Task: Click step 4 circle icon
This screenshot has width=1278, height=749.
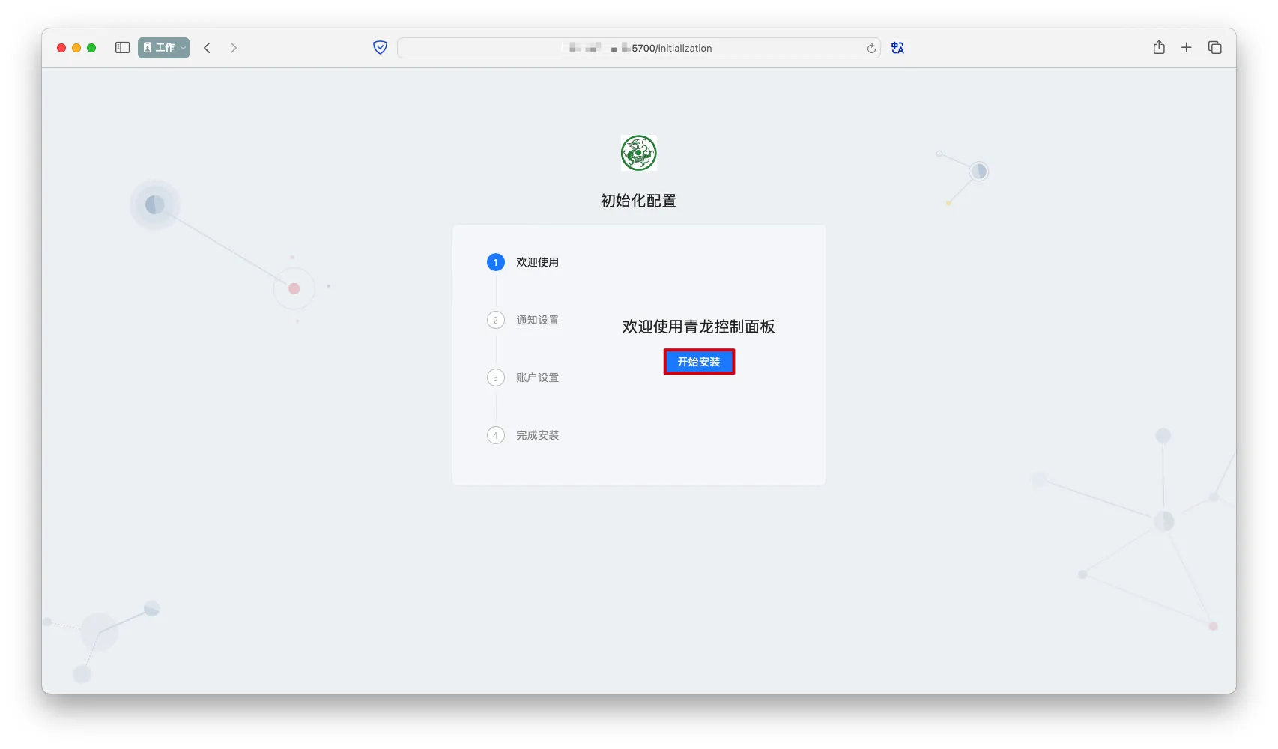Action: click(x=495, y=435)
